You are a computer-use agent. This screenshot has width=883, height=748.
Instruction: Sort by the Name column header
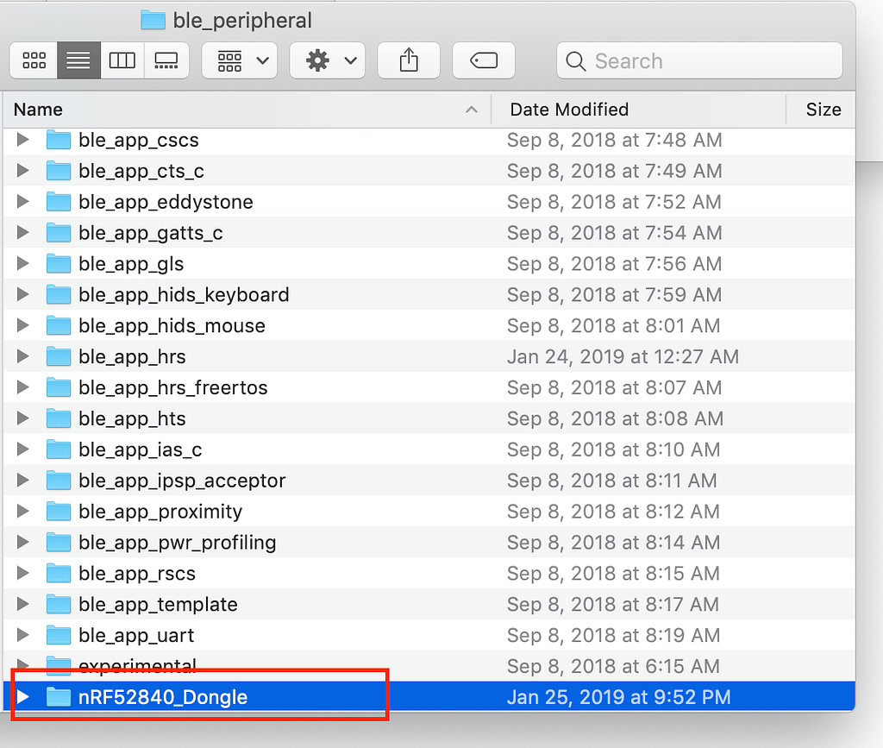(241, 110)
